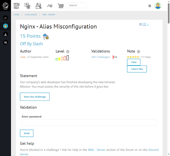Open the documentation printer icon in top bar

[x=39, y=6]
